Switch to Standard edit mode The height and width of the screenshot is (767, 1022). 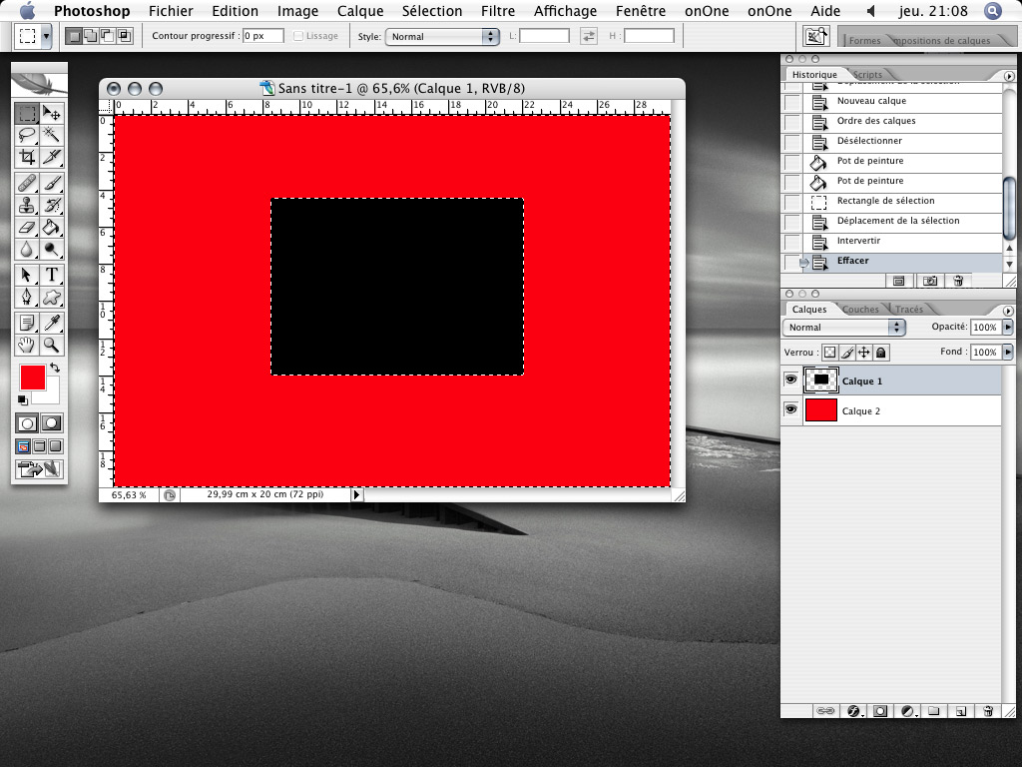[x=27, y=423]
